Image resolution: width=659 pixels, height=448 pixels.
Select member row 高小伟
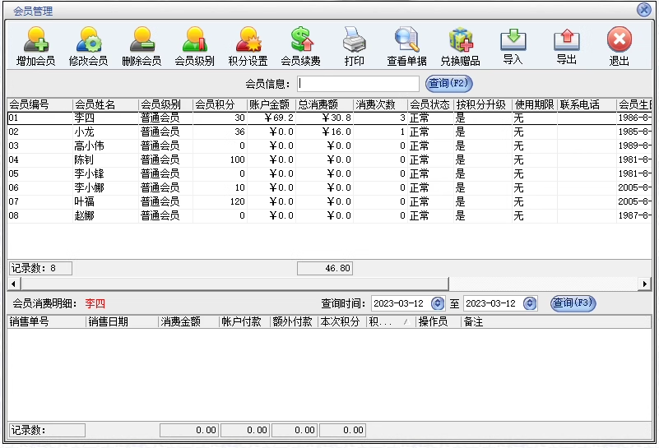click(329, 145)
